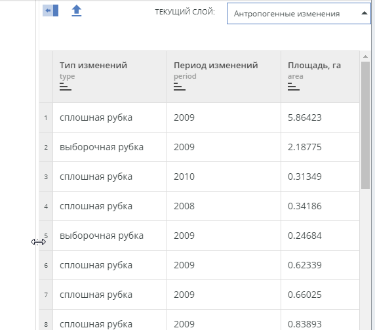Screen dimensions: 375x330
Task: Click period value 2010
Action: tap(184, 176)
